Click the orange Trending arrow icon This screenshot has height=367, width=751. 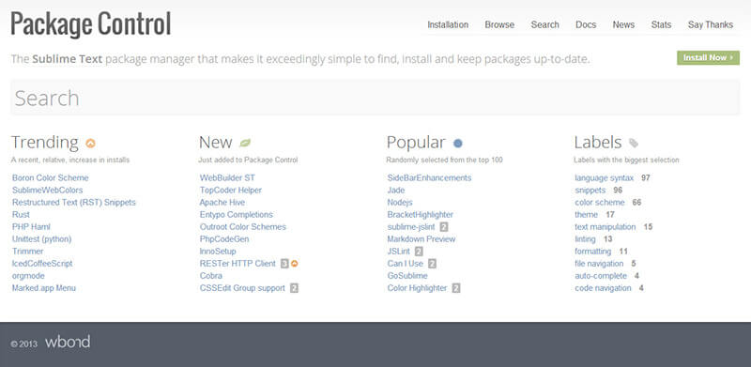click(90, 143)
